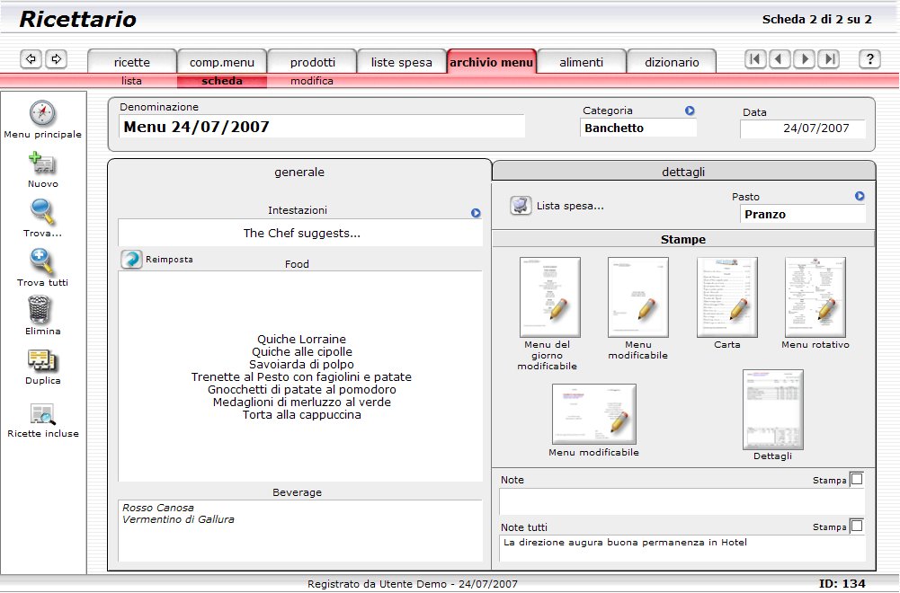Go back with left arrow history button

point(31,58)
